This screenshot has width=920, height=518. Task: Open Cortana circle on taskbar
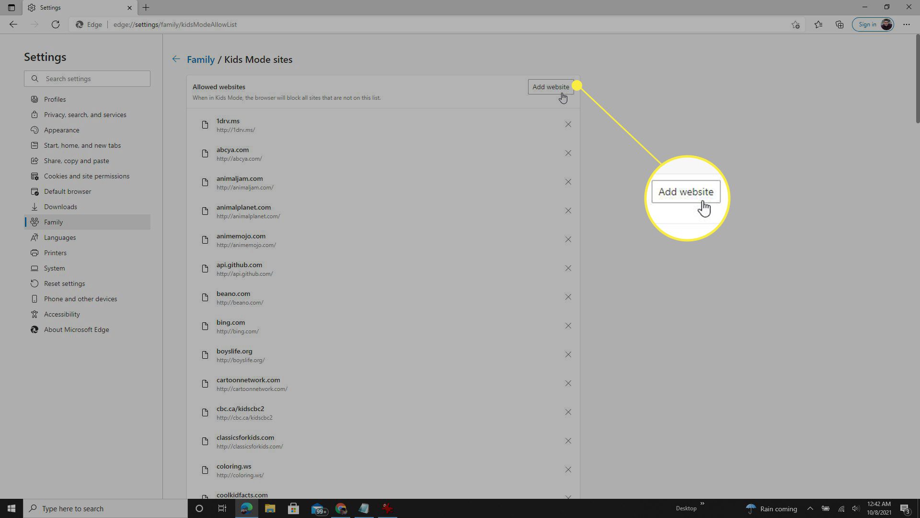coord(199,508)
